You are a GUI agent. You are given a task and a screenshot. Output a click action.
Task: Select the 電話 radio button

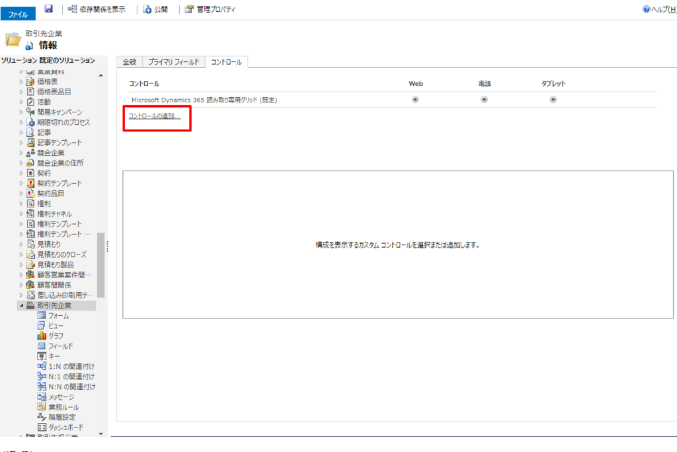pyautogui.click(x=485, y=99)
